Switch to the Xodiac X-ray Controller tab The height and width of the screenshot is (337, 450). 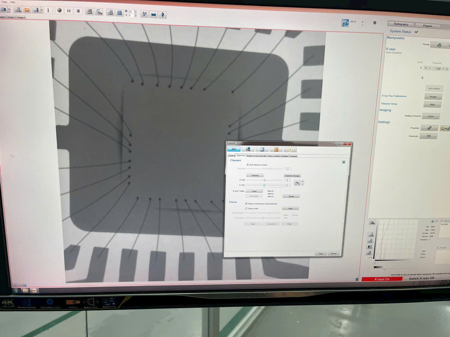256,156
